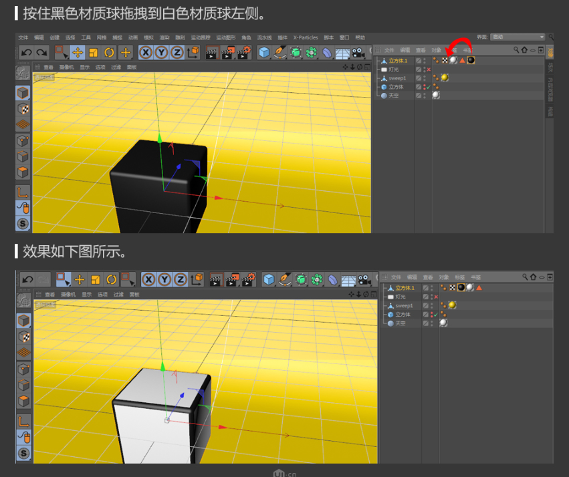
Task: Select 天空 object in top screenshot list
Action: [x=393, y=96]
